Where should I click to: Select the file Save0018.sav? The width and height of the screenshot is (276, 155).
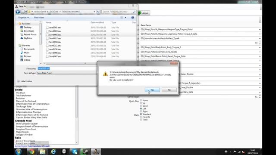(55, 42)
